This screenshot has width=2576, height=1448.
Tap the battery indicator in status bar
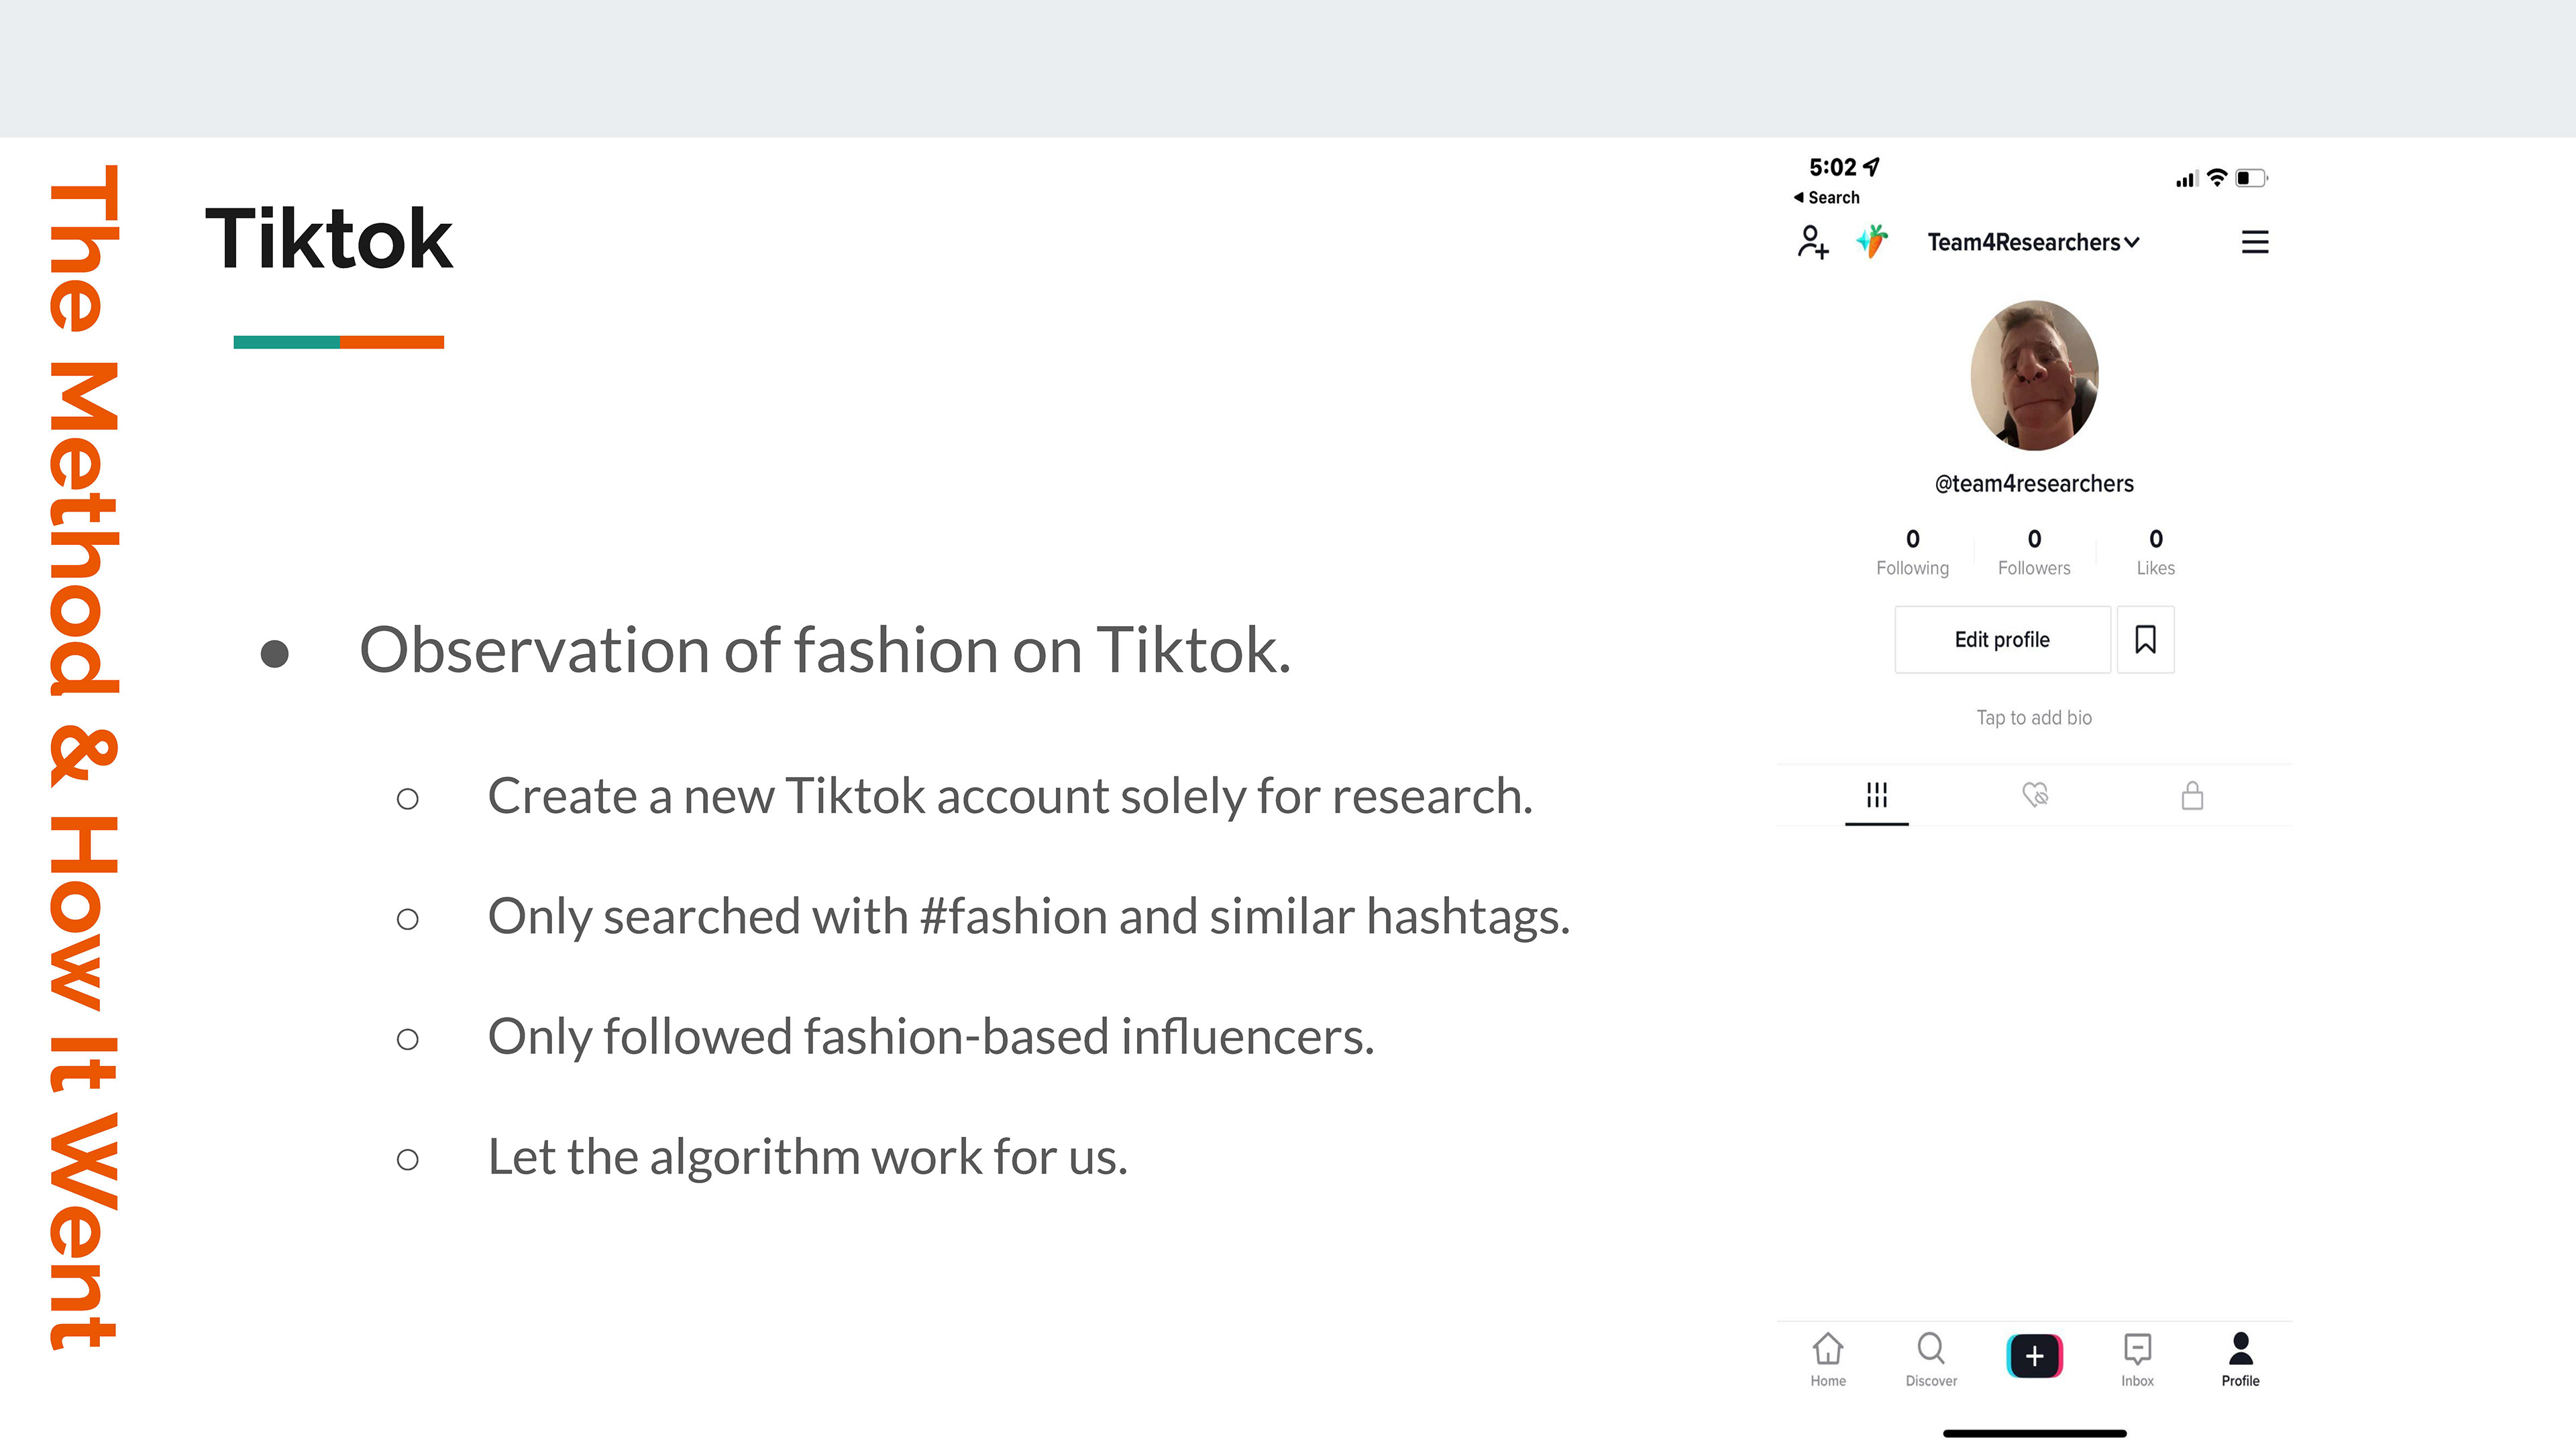pyautogui.click(x=2252, y=178)
